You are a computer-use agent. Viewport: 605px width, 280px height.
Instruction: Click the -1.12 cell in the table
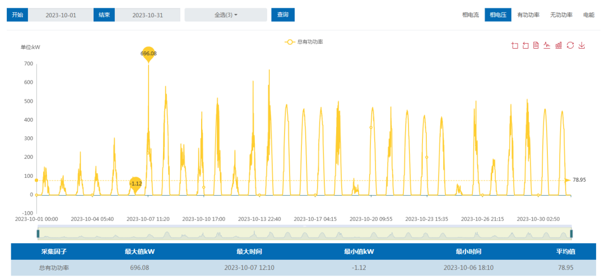click(x=359, y=268)
